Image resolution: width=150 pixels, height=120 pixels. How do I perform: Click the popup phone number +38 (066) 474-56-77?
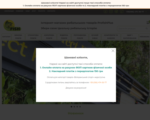98,82
